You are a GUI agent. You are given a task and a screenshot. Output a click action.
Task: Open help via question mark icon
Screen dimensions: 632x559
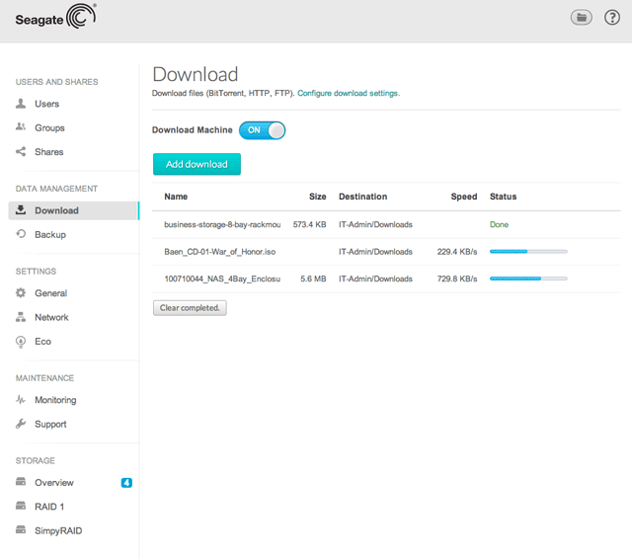pyautogui.click(x=611, y=18)
